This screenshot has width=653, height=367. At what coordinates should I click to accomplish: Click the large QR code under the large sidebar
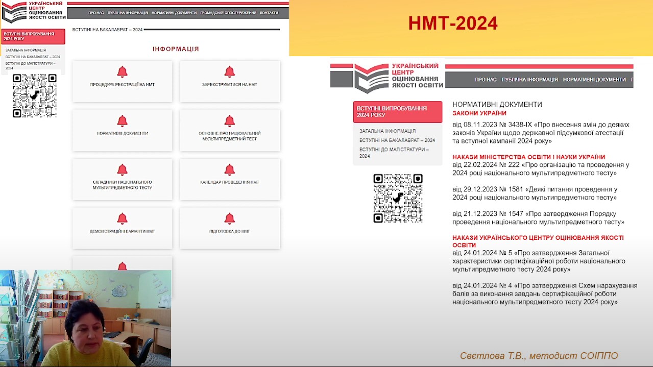coord(398,199)
